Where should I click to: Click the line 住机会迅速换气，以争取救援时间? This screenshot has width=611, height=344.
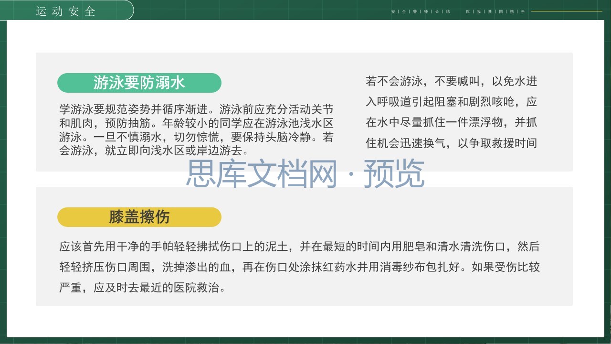pyautogui.click(x=452, y=143)
